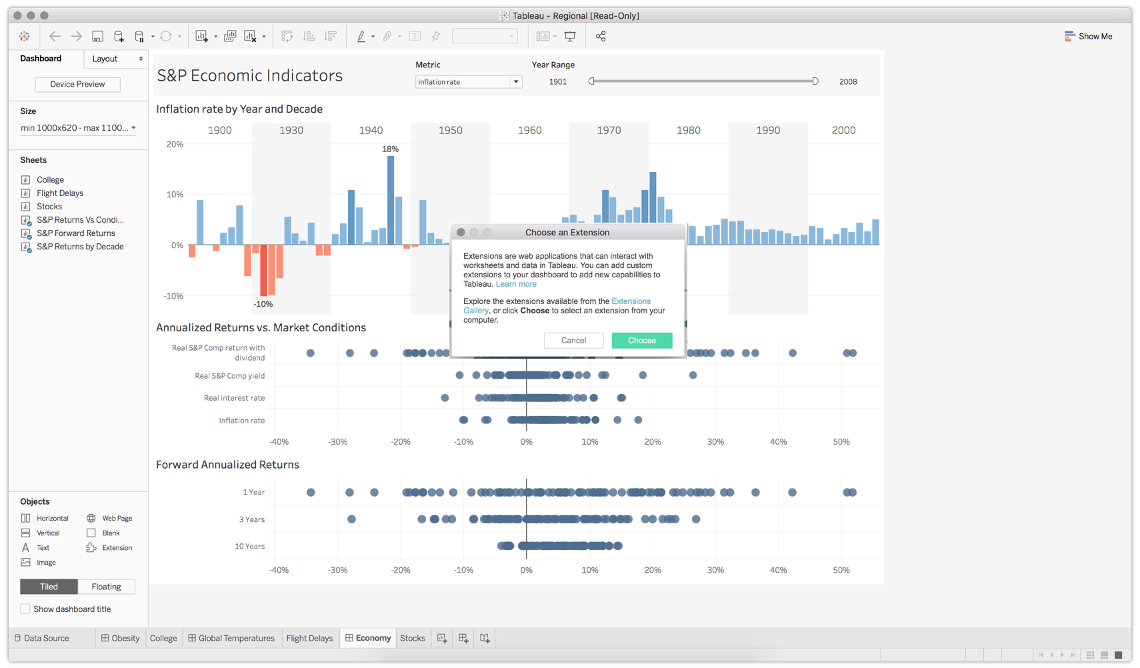The height and width of the screenshot is (668, 1140).
Task: Open the Fit selector dropdown in toolbar
Action: pyautogui.click(x=485, y=36)
